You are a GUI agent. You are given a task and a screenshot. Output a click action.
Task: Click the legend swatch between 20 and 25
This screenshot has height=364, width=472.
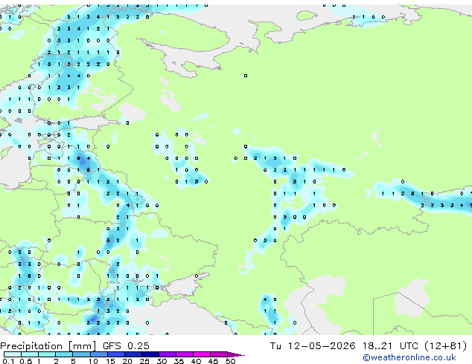coord(133,354)
